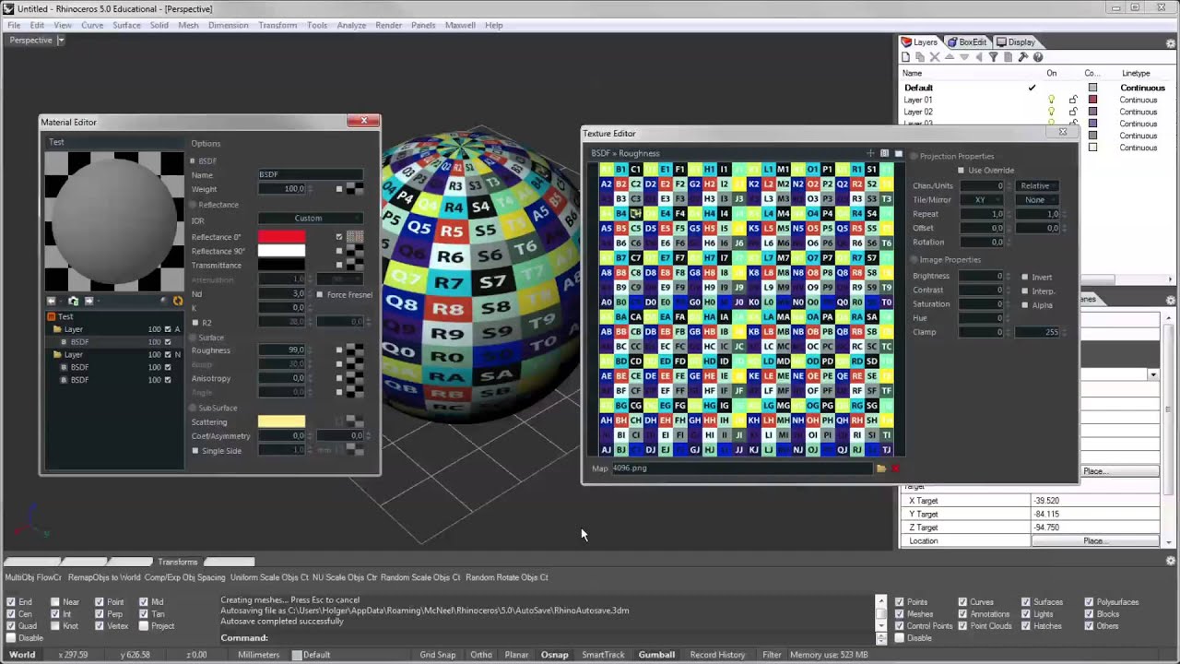
Task: Click Map file path field 4096.png
Action: point(741,468)
